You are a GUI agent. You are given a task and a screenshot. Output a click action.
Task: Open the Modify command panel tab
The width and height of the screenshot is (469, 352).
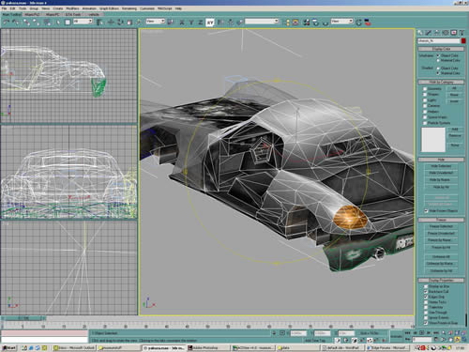(x=429, y=33)
